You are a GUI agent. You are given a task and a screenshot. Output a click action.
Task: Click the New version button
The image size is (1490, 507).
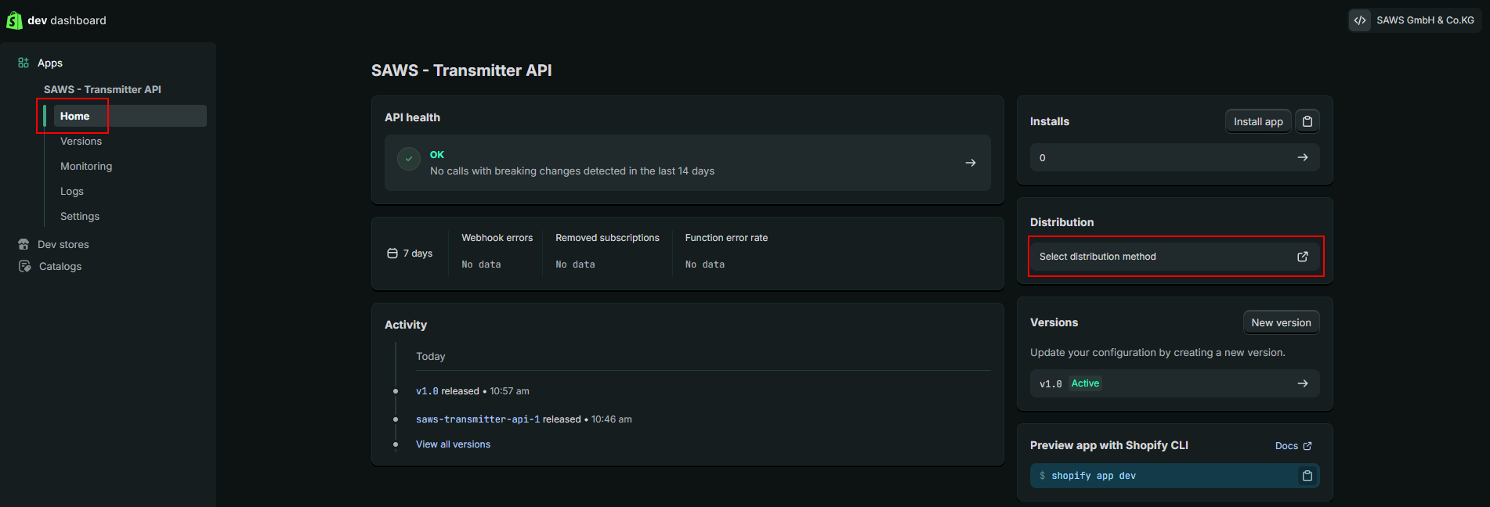tap(1281, 322)
